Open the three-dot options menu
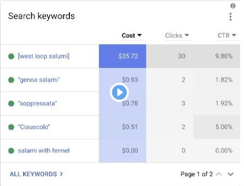This screenshot has width=244, height=186. pos(230,17)
